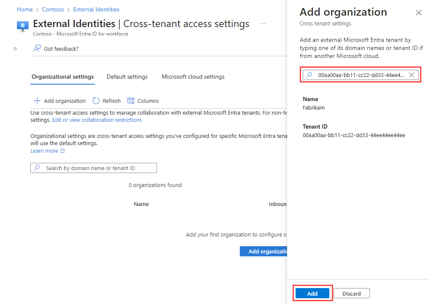Click the Add button in the panel

312,293
